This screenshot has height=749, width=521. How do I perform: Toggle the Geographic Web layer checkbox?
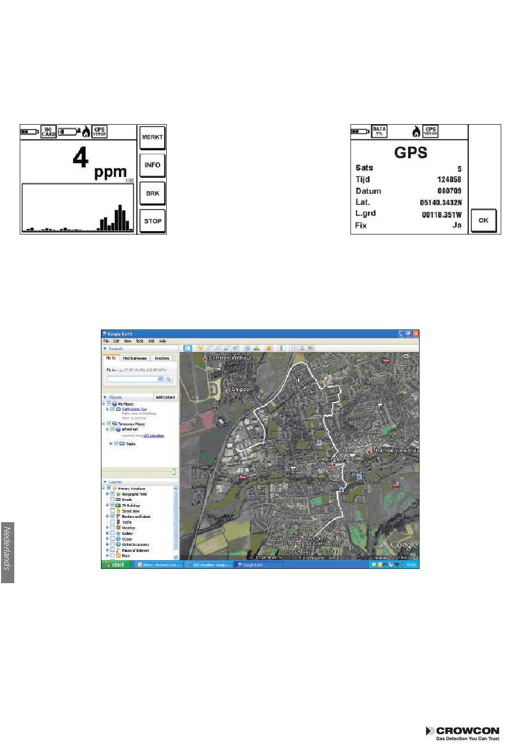(112, 494)
